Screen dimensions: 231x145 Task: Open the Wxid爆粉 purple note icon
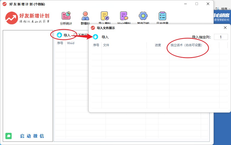click(124, 16)
